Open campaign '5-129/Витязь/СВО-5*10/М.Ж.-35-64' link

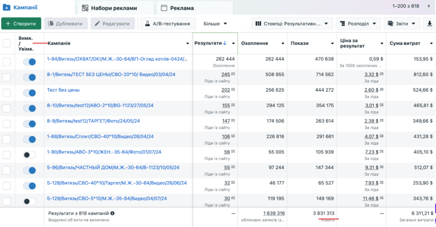pyautogui.click(x=107, y=198)
